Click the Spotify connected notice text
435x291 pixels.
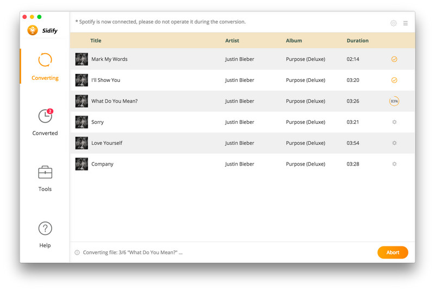[x=160, y=22]
